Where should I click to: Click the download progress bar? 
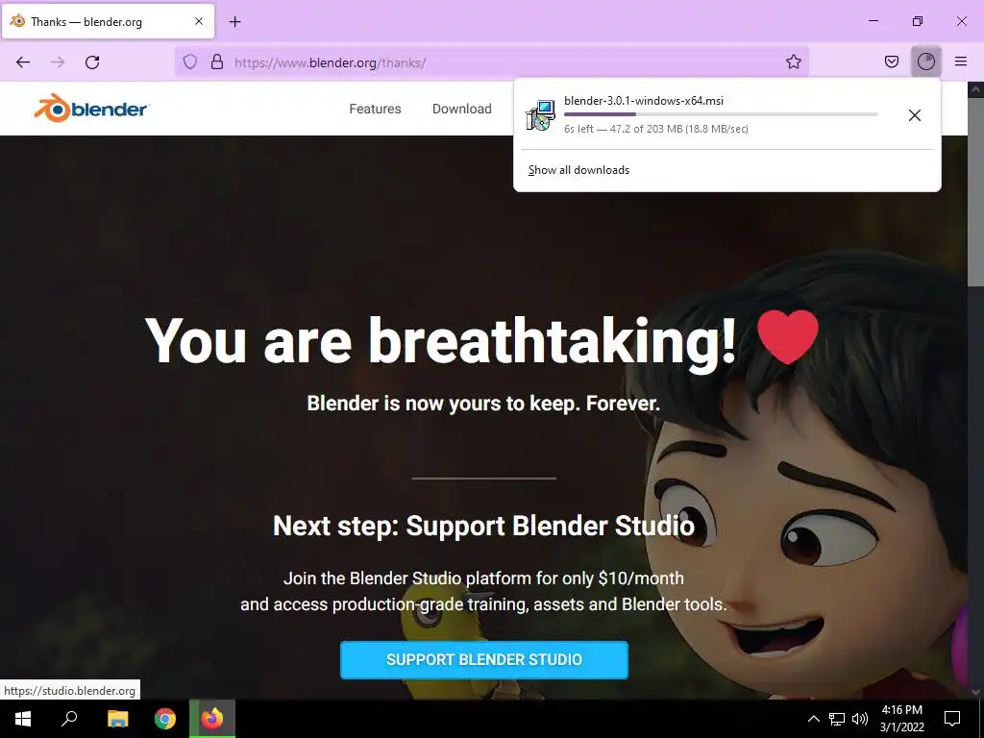pyautogui.click(x=721, y=114)
